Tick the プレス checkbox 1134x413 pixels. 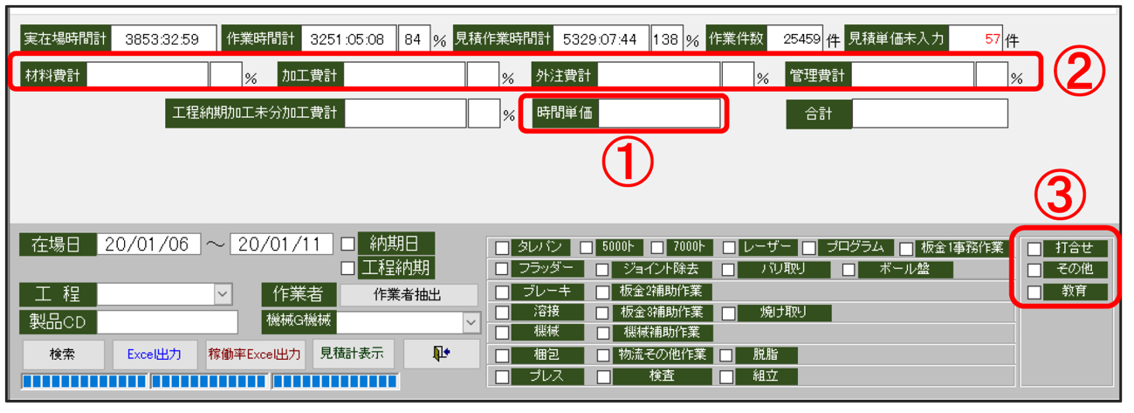point(502,376)
